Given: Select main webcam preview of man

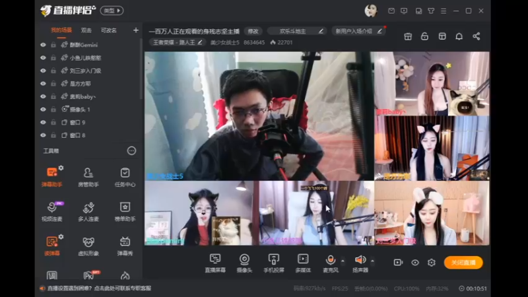Looking at the screenshot, I should pos(259,116).
